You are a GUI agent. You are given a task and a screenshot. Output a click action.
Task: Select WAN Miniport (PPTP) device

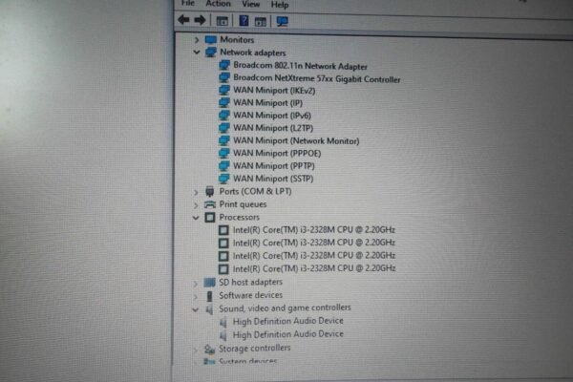274,166
